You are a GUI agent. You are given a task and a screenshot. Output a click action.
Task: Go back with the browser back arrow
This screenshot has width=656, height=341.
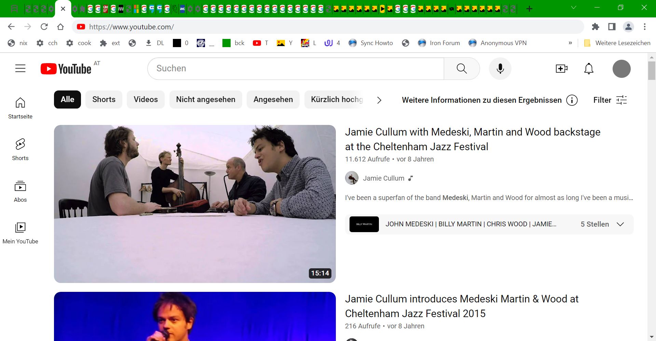[11, 27]
